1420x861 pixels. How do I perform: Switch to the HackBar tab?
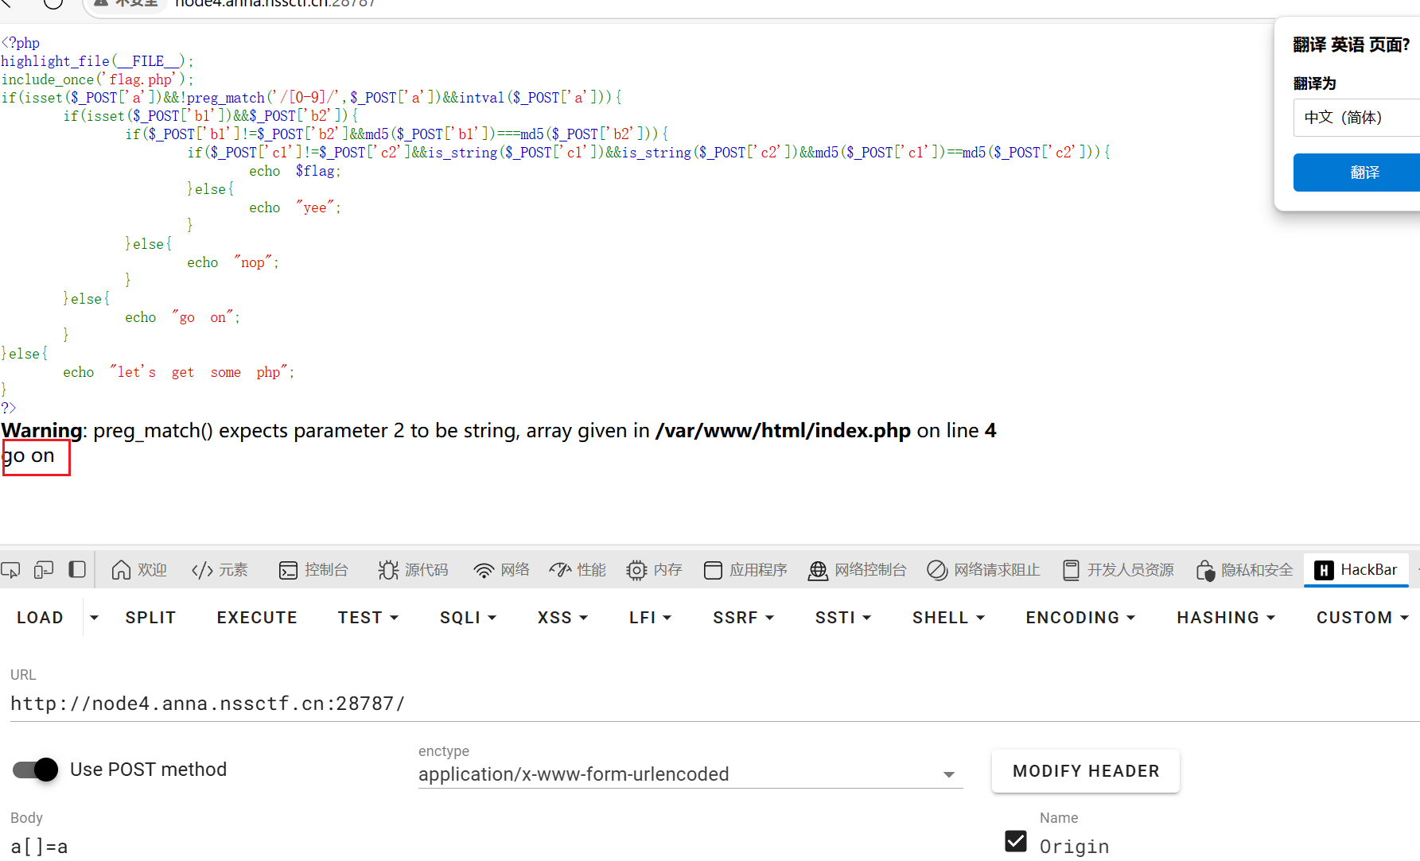(1356, 570)
